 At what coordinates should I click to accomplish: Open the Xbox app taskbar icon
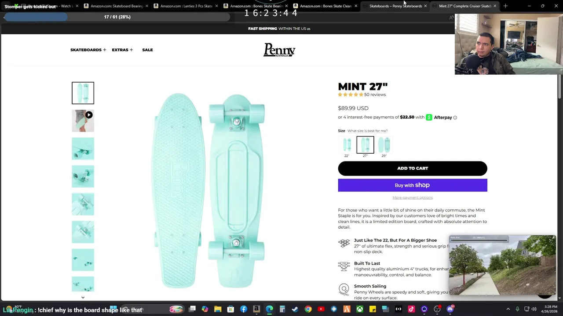pyautogui.click(x=360, y=309)
